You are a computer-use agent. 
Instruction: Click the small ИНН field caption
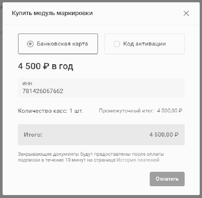[27, 84]
